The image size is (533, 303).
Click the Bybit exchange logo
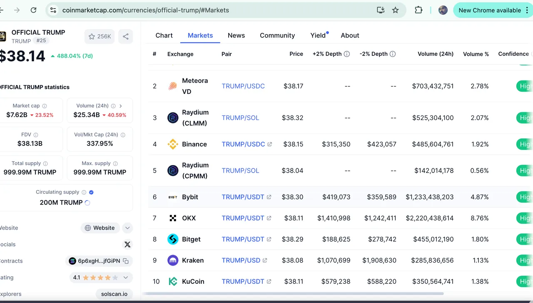(x=173, y=197)
